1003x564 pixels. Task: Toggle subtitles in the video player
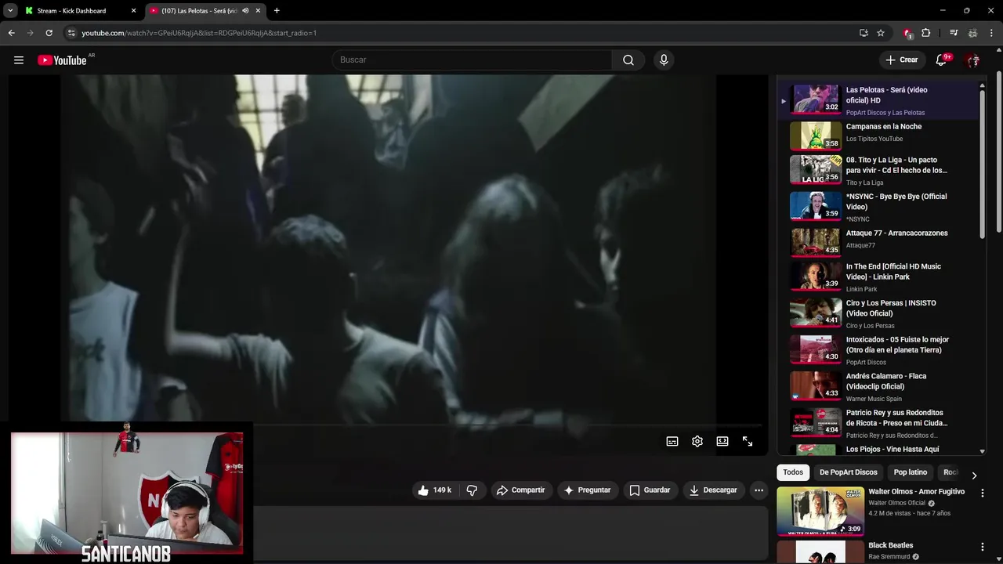click(672, 442)
